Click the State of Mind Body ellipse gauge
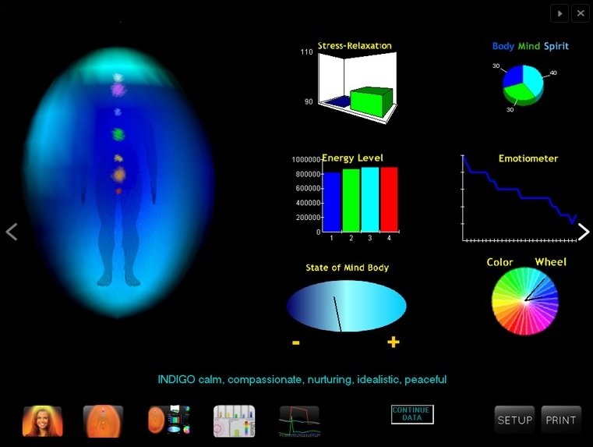Viewport: 593px width, 447px height. click(x=346, y=306)
